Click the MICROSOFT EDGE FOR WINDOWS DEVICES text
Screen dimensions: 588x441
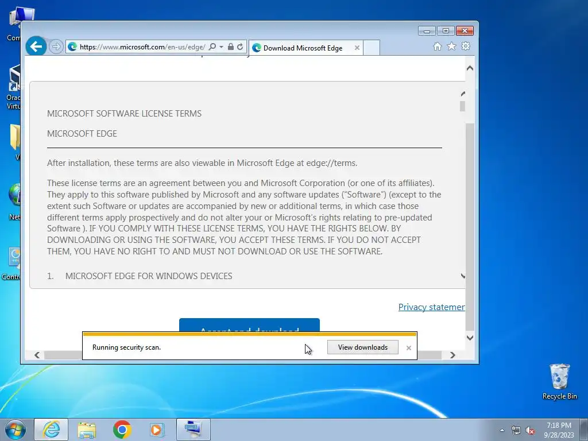(x=149, y=276)
